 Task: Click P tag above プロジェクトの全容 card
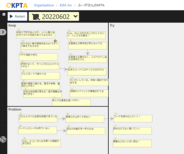[21, 114]
